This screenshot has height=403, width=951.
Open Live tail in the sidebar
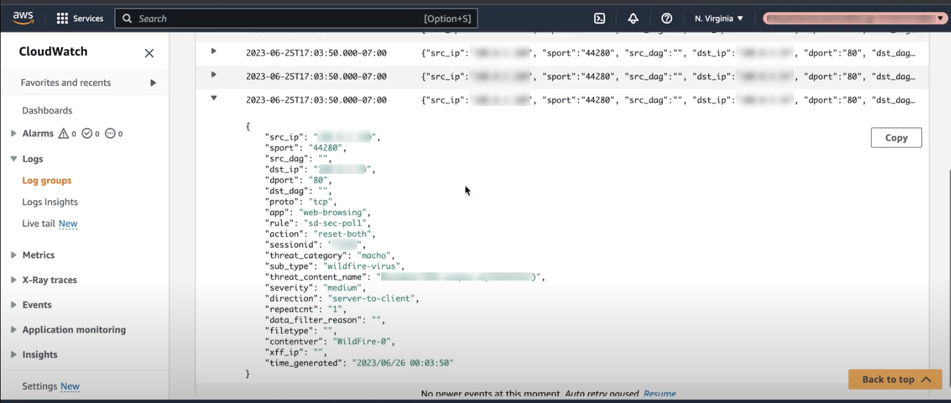[39, 223]
